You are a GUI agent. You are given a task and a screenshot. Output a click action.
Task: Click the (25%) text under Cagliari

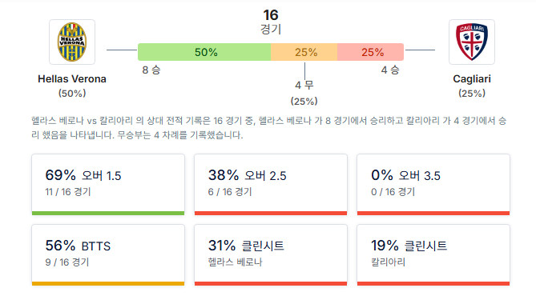point(472,94)
